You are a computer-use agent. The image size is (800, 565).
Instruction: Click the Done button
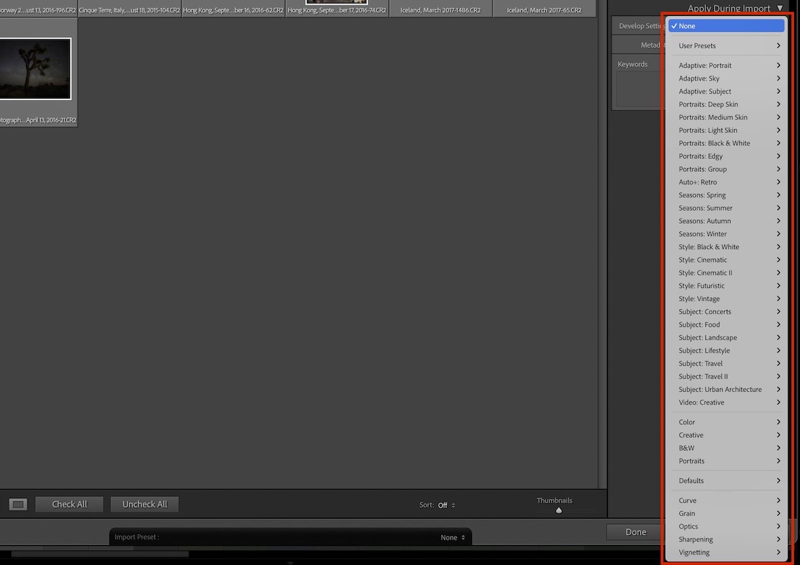(x=634, y=532)
